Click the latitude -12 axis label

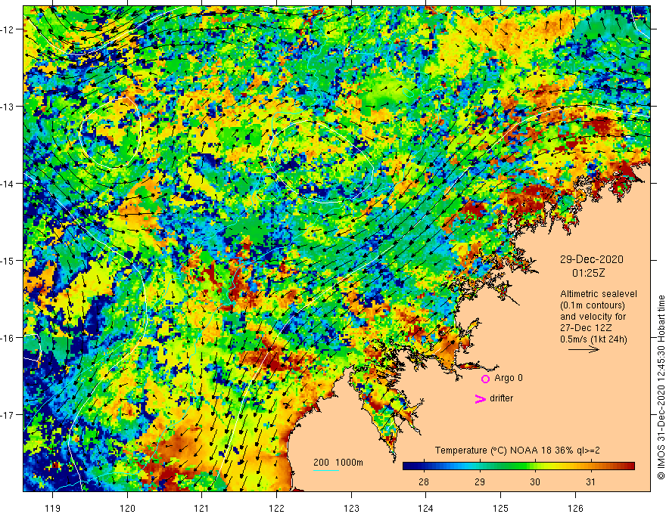tap(8, 29)
